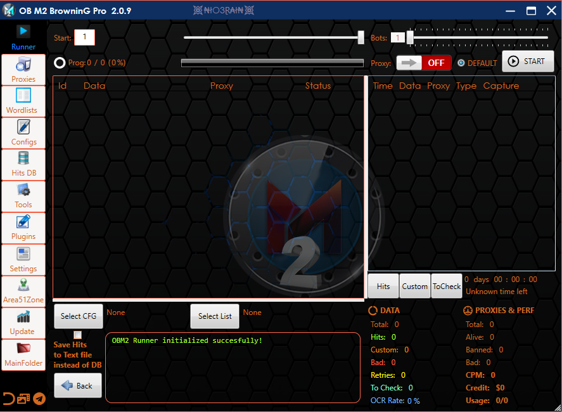Click the 'Retries: 0' stat

point(388,375)
